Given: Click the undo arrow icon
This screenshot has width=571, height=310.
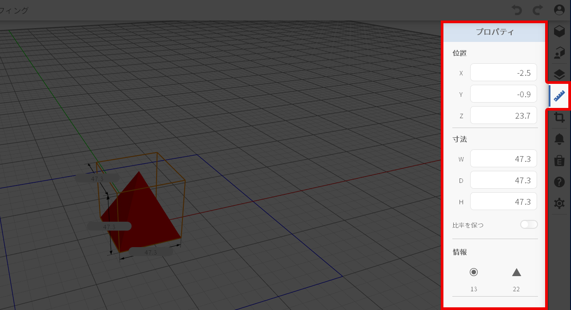Looking at the screenshot, I should click(517, 10).
